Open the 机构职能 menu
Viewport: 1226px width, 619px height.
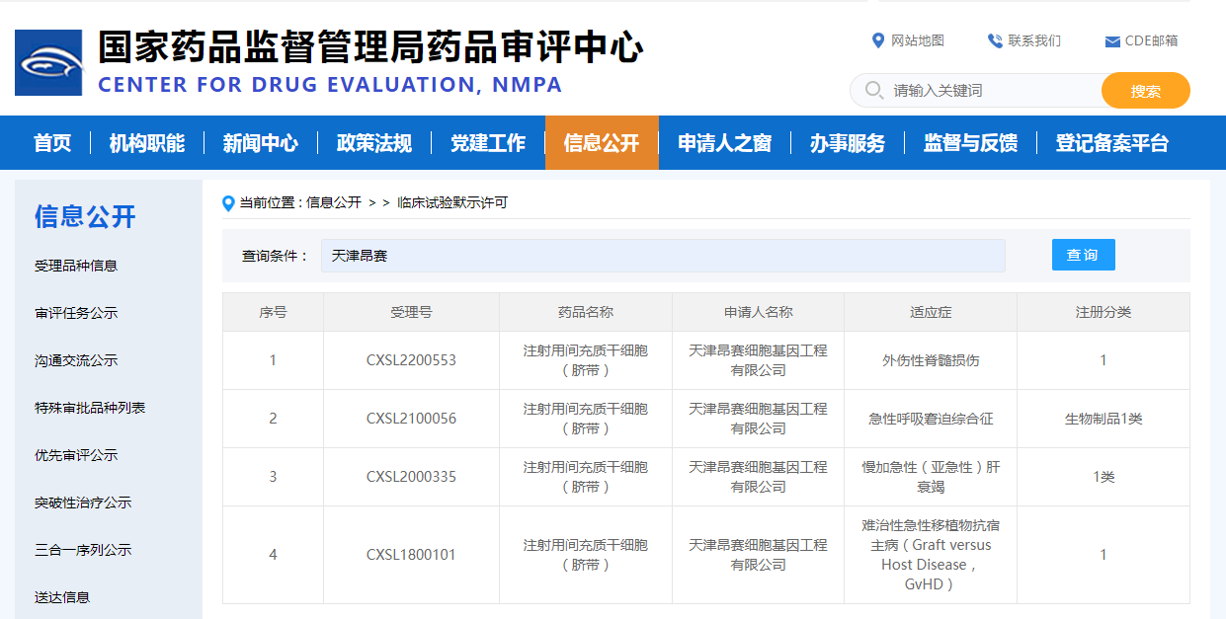point(147,143)
